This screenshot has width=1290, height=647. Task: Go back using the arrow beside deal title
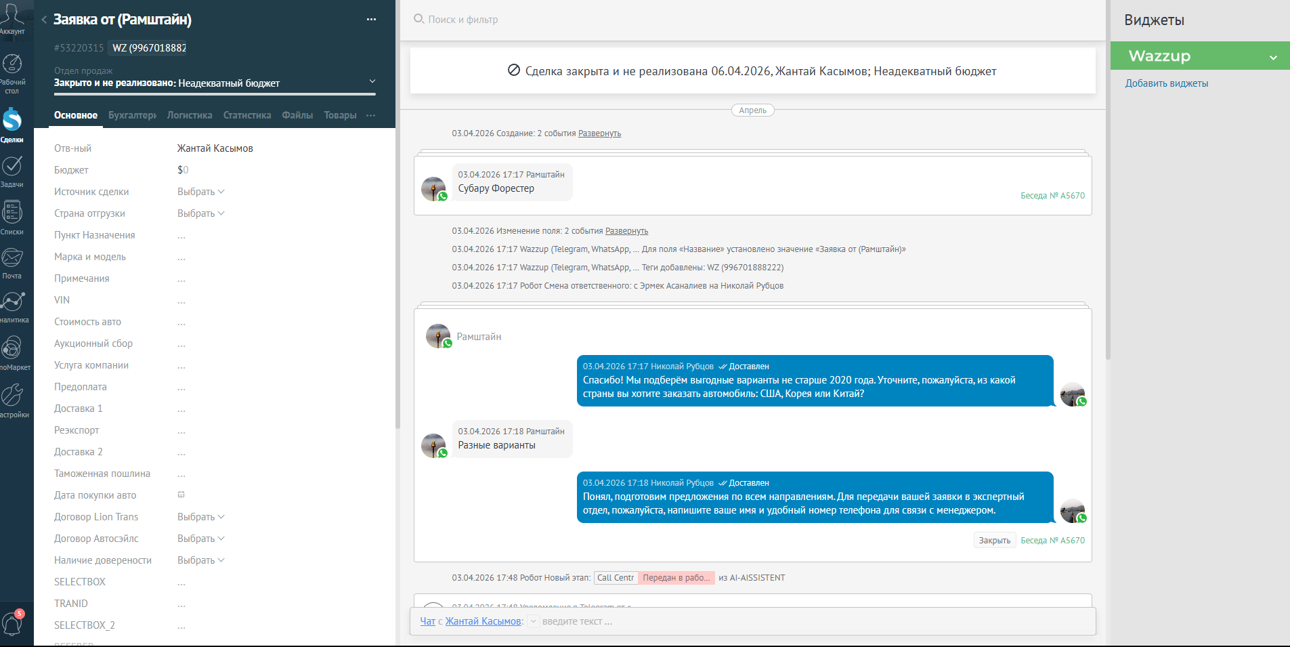pyautogui.click(x=44, y=20)
